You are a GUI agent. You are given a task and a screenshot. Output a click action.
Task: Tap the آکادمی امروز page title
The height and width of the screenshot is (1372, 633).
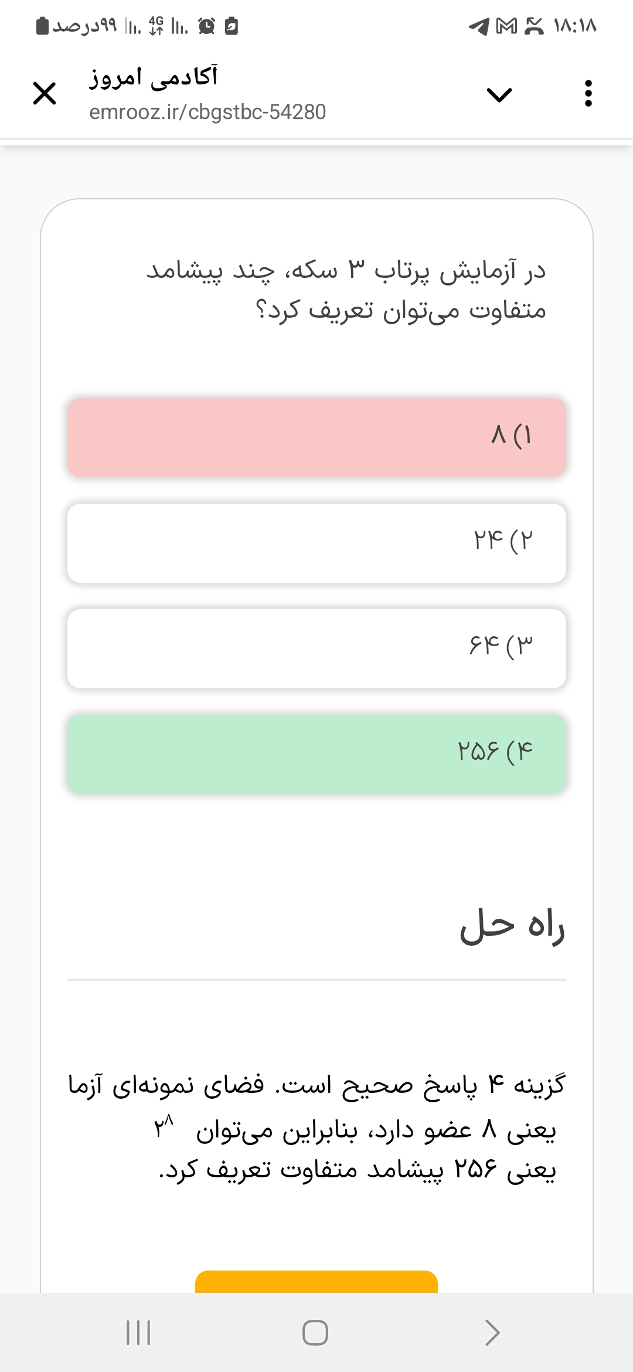[x=154, y=77]
